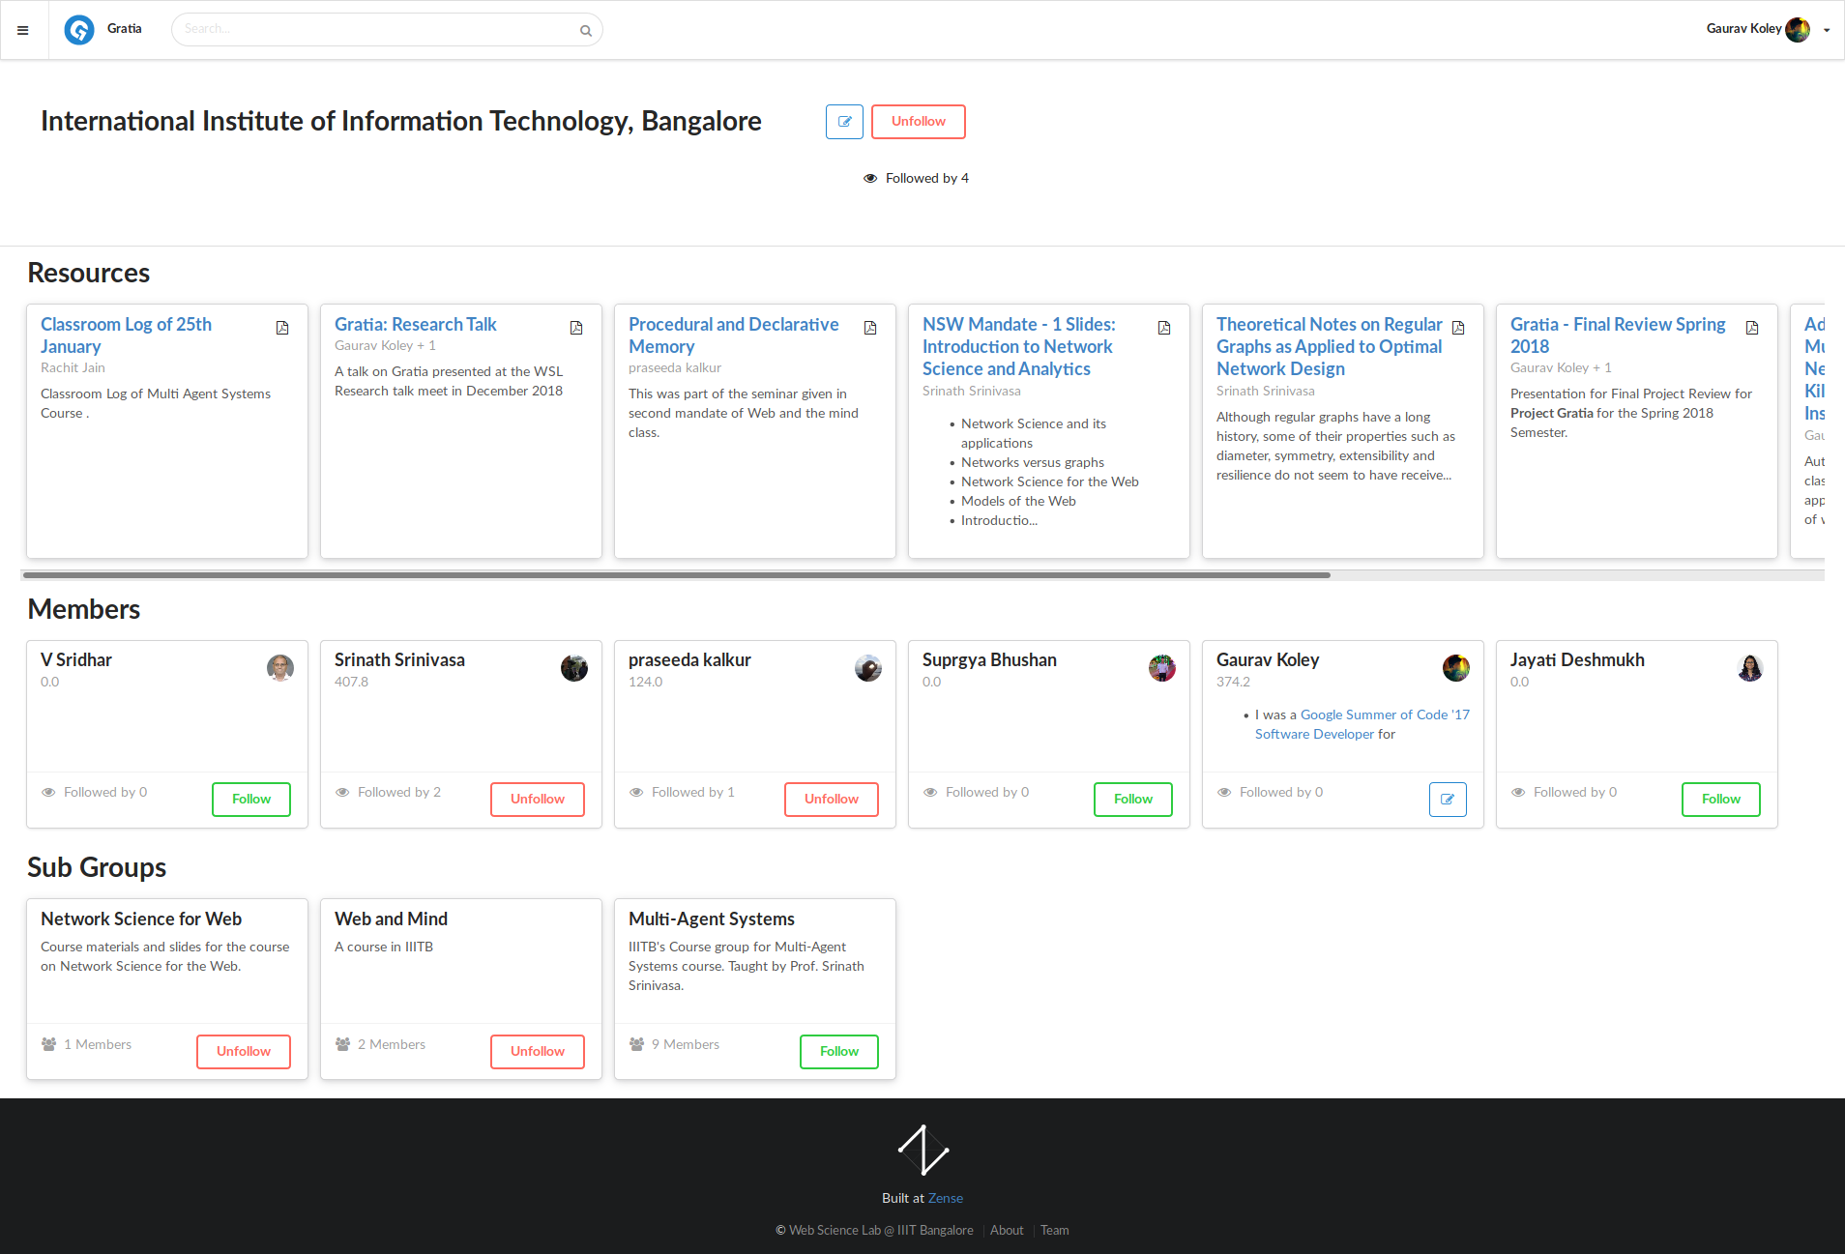Screen dimensions: 1845x1254
Task: Follow Jayati Deshmukh
Action: pos(1721,800)
